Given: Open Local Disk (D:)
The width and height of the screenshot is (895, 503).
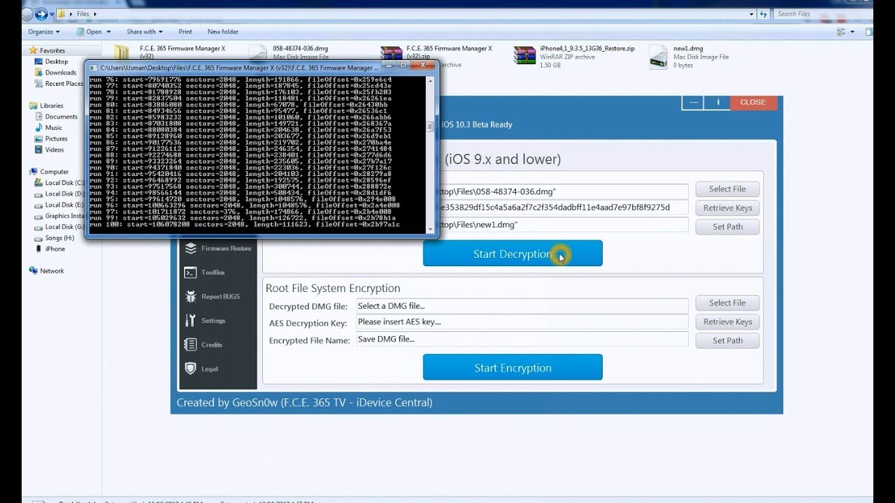Looking at the screenshot, I should [x=59, y=194].
